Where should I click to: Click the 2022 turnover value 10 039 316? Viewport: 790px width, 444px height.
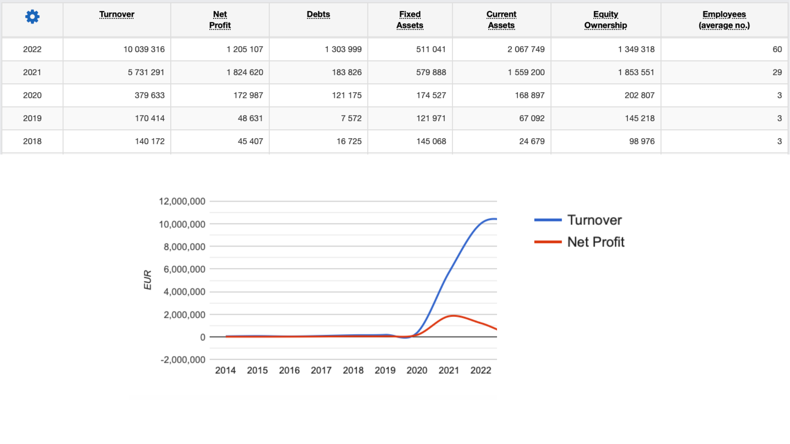144,49
